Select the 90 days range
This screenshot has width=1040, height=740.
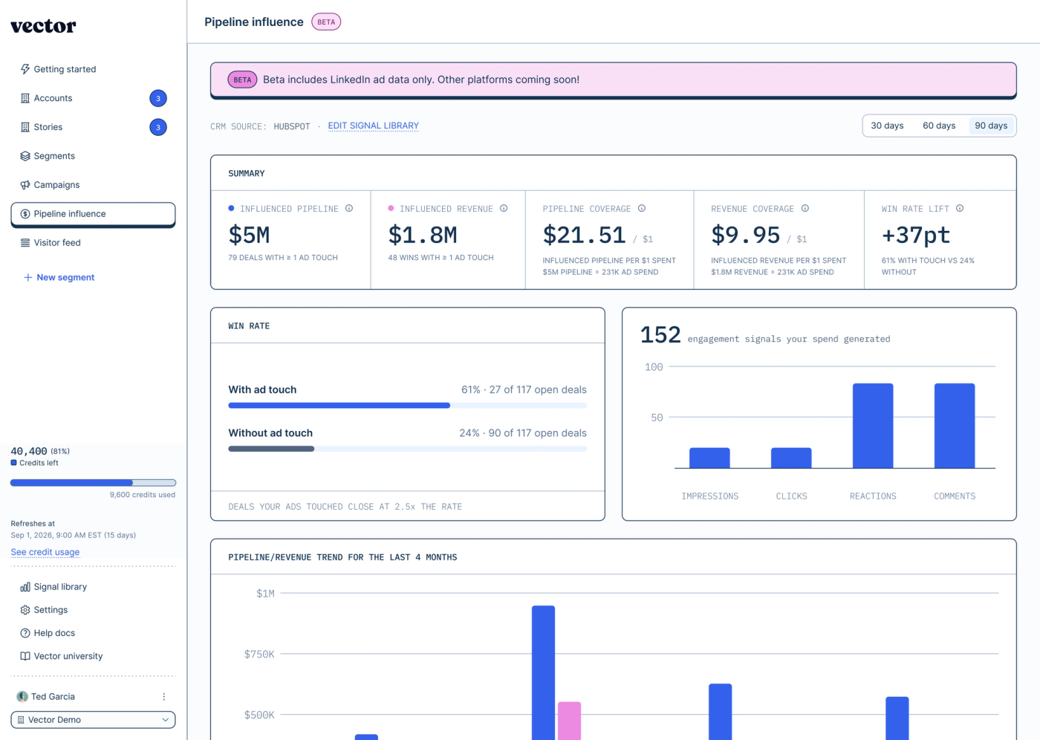click(x=991, y=126)
